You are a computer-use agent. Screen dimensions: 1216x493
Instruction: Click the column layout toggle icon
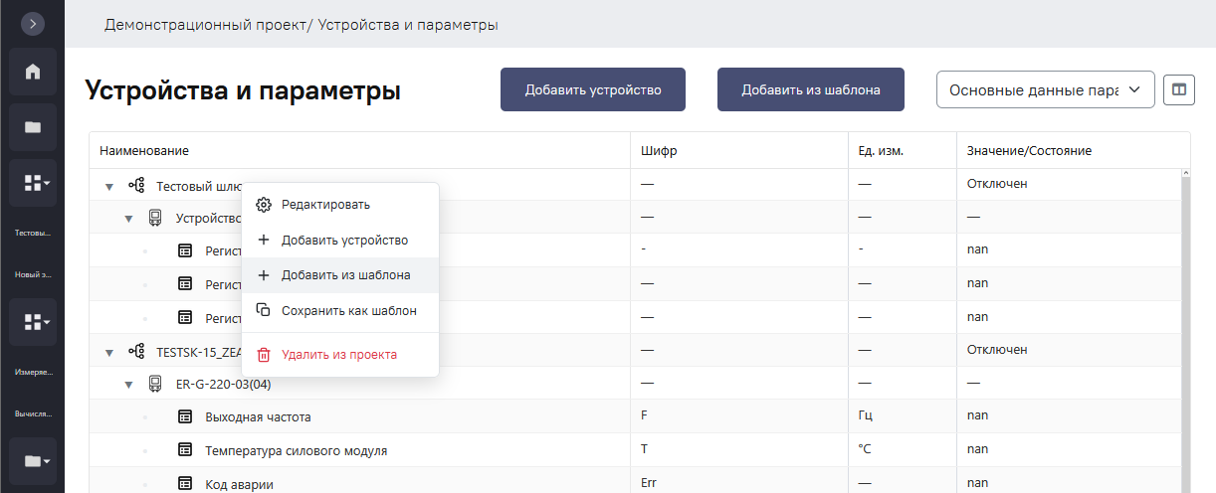coord(1179,89)
